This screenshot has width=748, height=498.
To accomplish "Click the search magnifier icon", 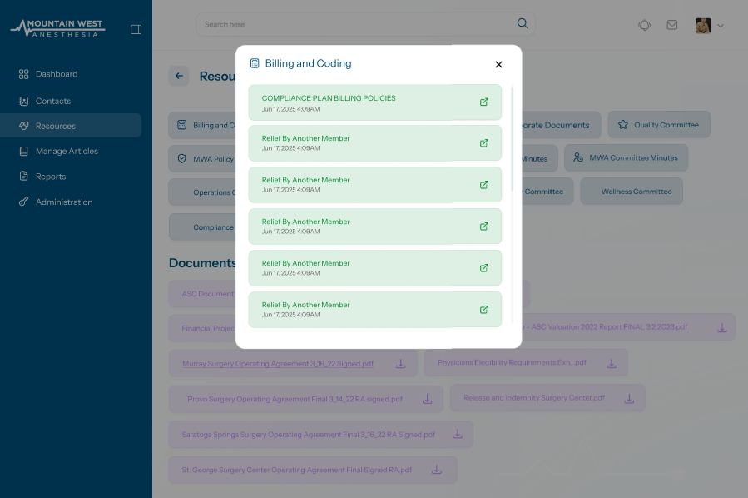I will pyautogui.click(x=523, y=24).
